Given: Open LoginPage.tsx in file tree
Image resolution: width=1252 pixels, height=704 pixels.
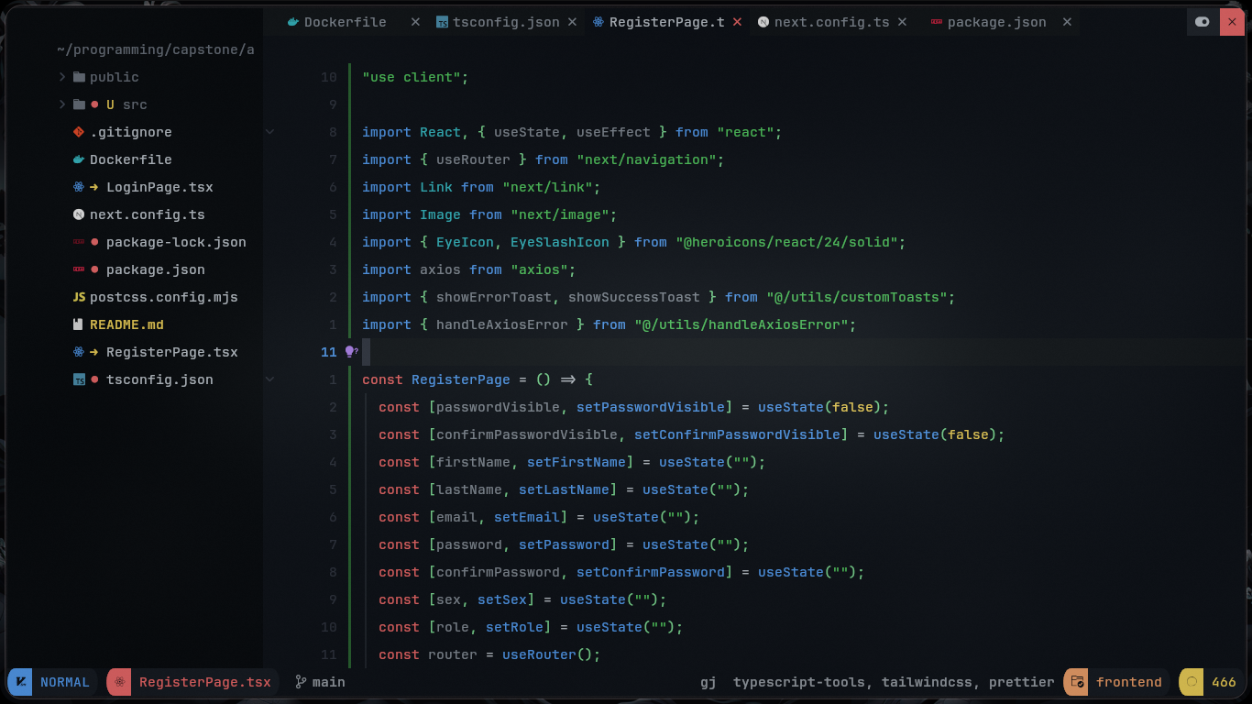Looking at the screenshot, I should point(159,187).
